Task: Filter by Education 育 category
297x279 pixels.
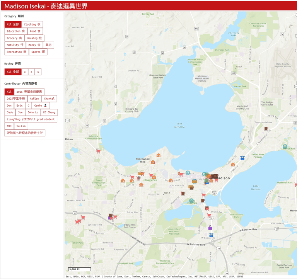Action: [x=16, y=31]
